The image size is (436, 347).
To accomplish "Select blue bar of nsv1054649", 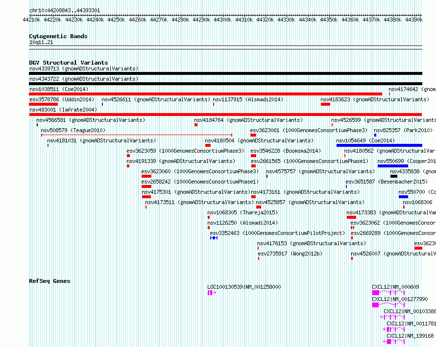I will click(x=379, y=145).
